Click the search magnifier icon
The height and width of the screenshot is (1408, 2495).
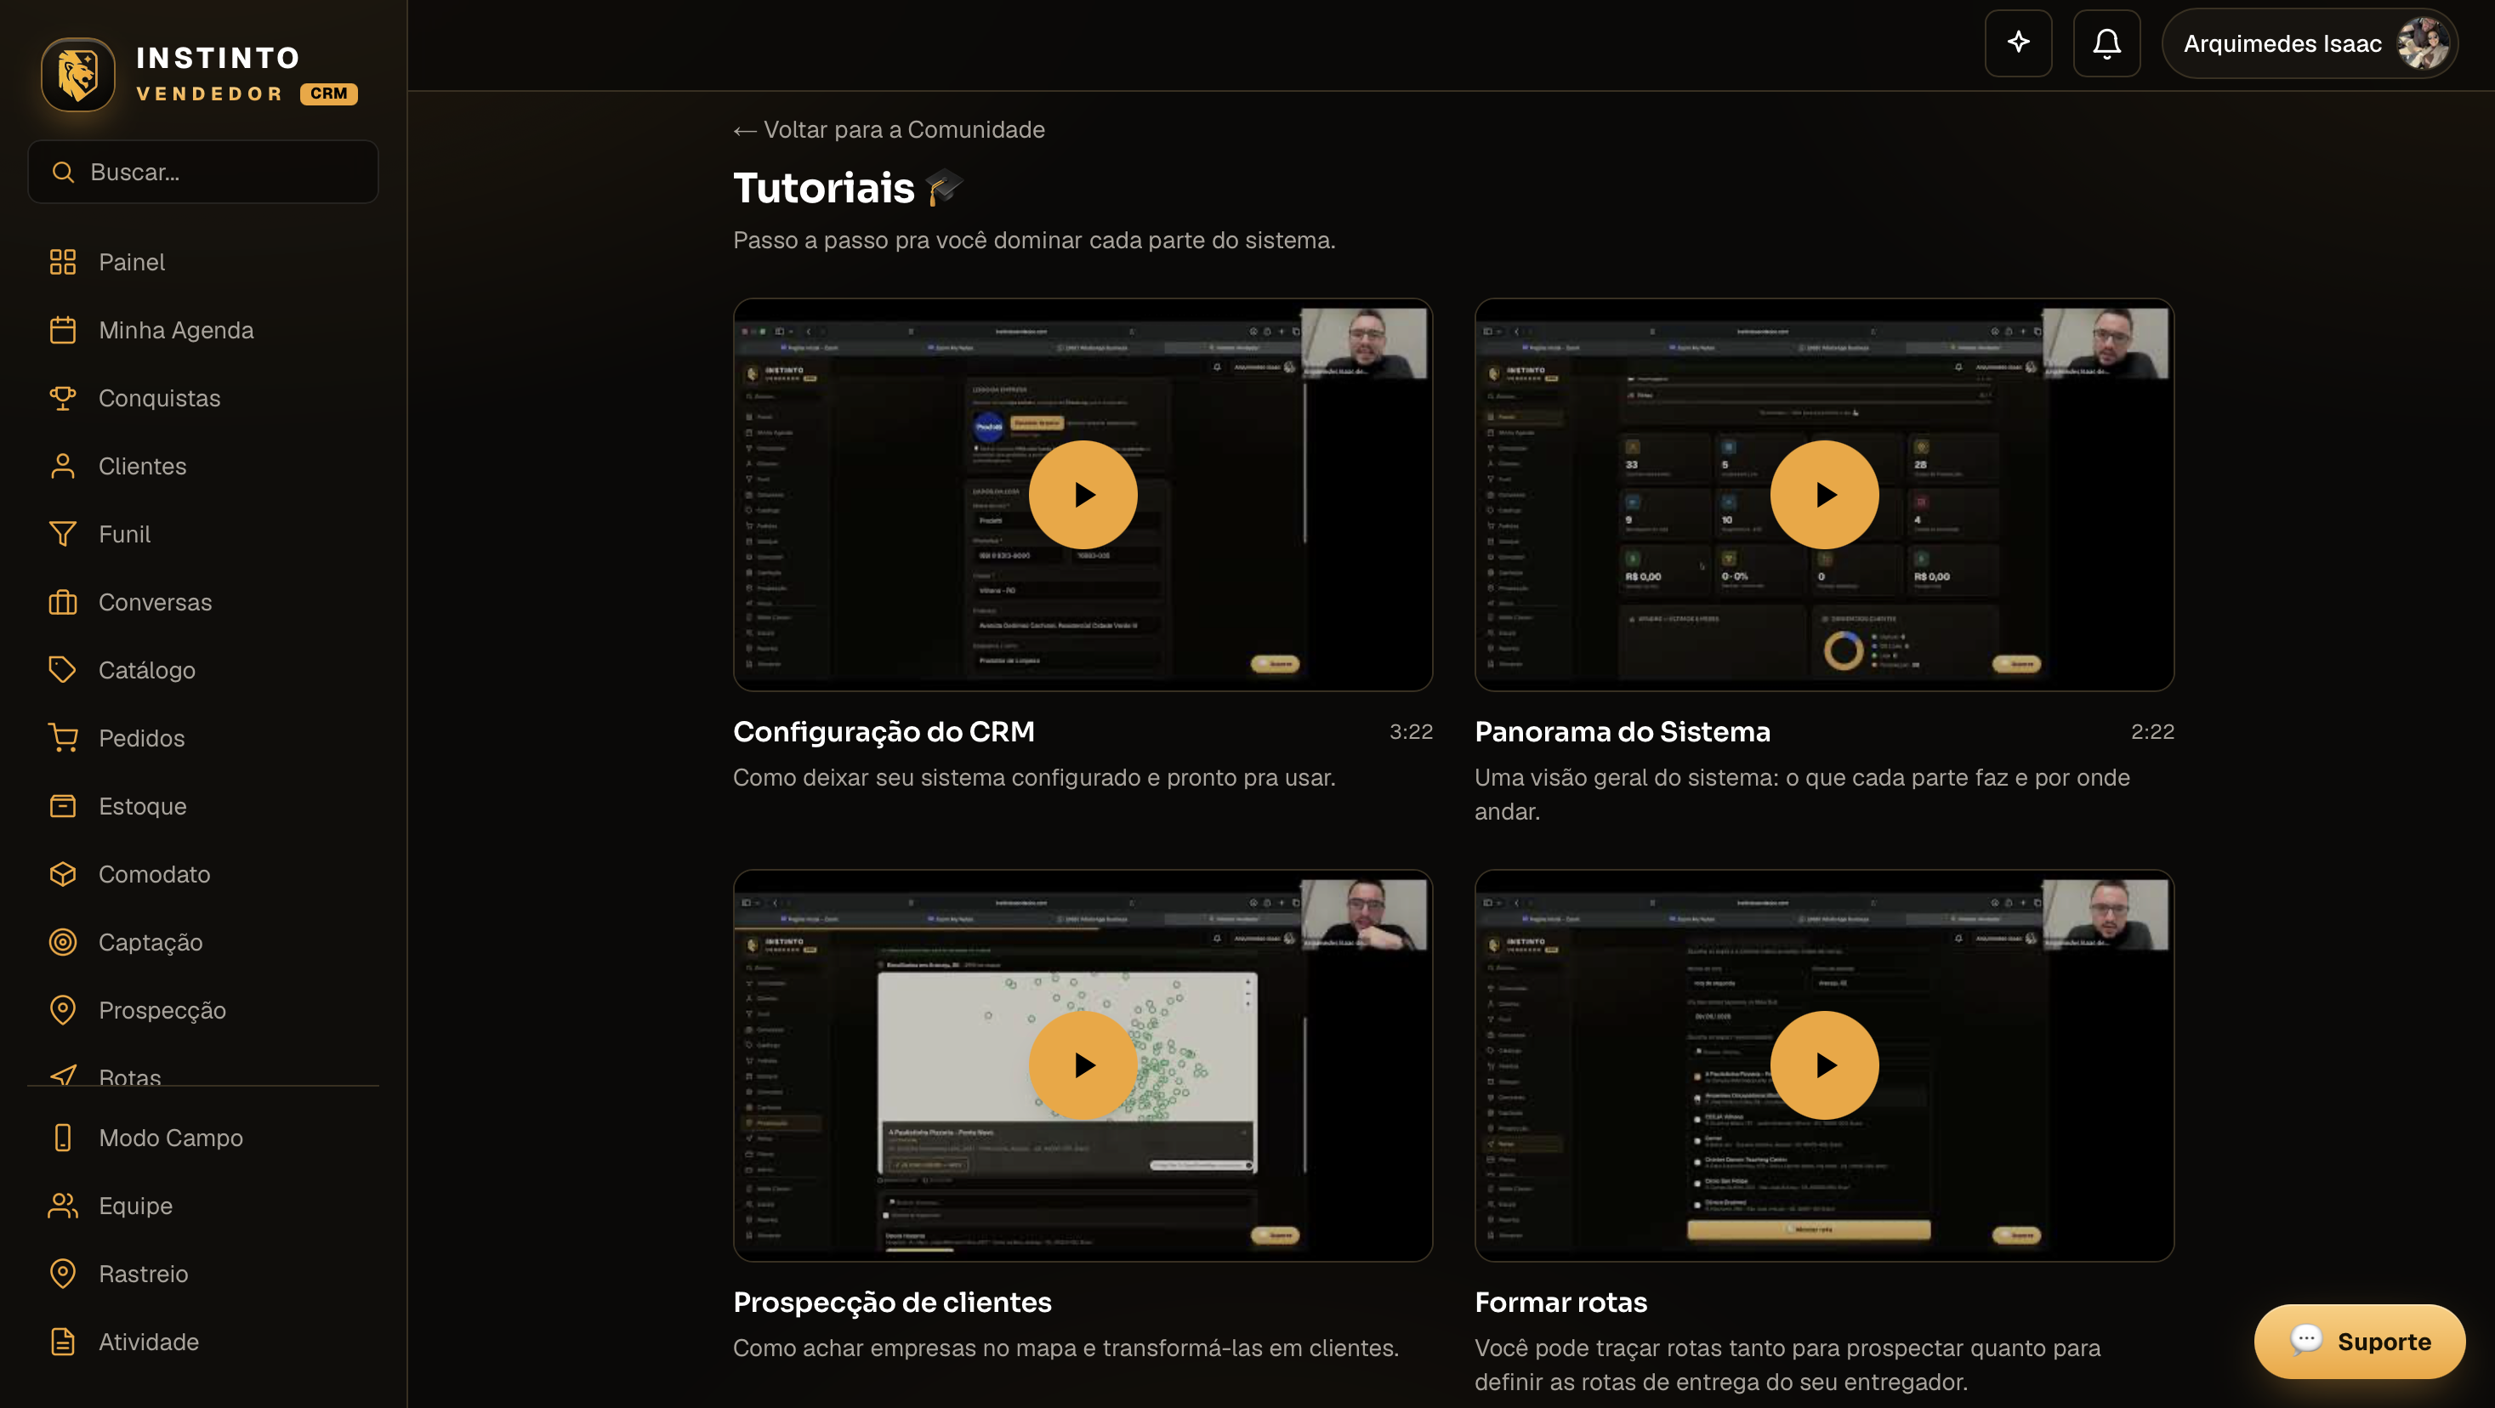(63, 173)
